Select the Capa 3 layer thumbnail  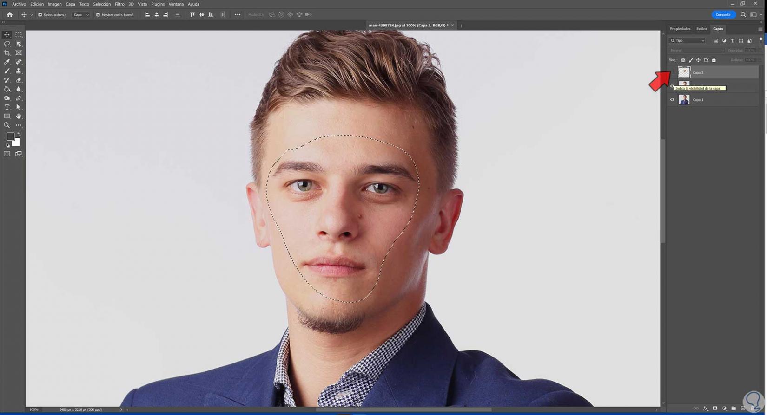(x=684, y=72)
